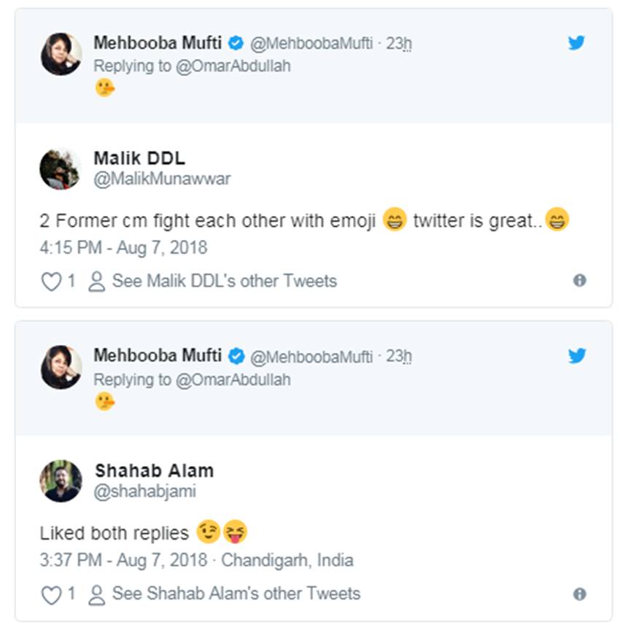The image size is (620, 625).
Task: Open @MalikMunawwar handle link
Action: point(162,179)
